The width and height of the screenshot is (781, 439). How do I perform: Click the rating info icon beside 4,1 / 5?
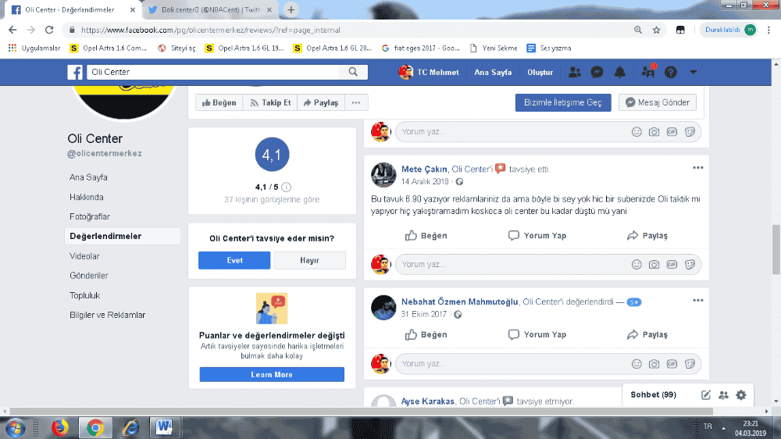pyautogui.click(x=286, y=187)
